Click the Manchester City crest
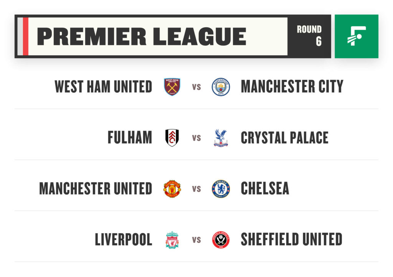393x277 pixels. [x=221, y=87]
